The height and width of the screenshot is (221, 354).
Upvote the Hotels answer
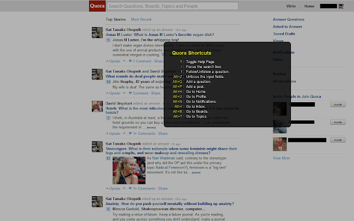113,134
